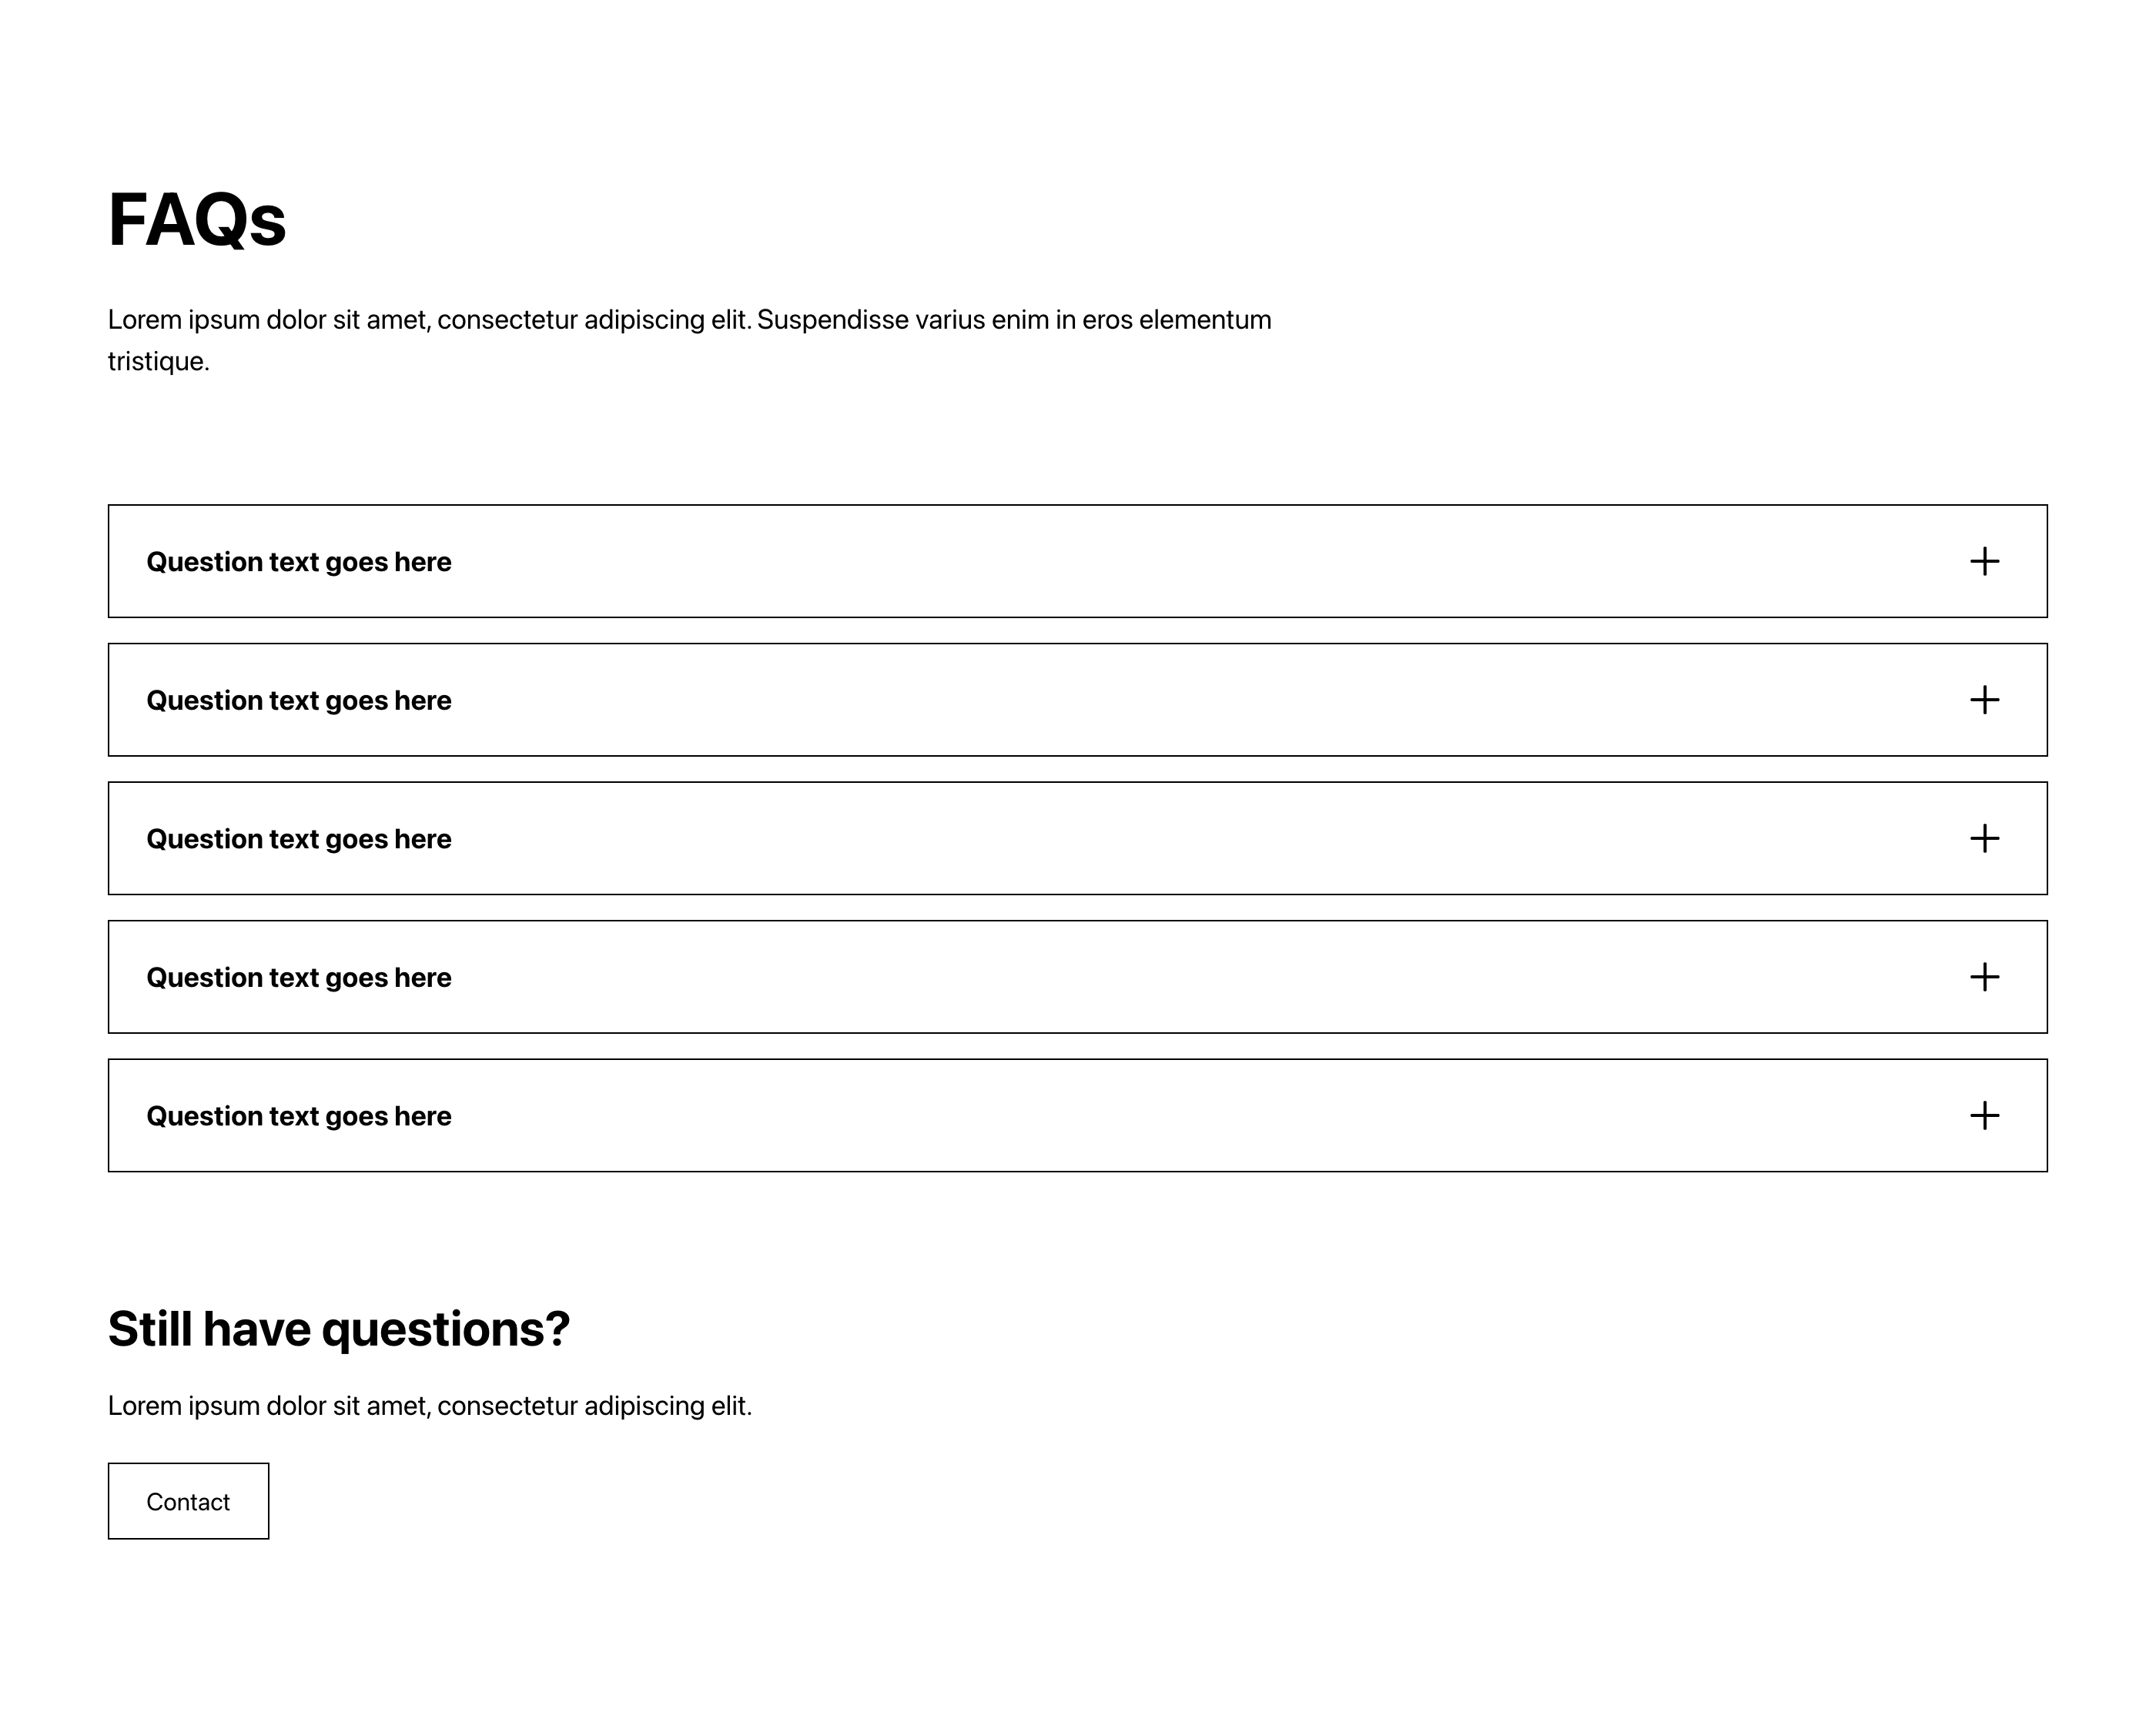Select the second "Question text goes here" title
This screenshot has height=1712, width=2156.
pyautogui.click(x=299, y=700)
